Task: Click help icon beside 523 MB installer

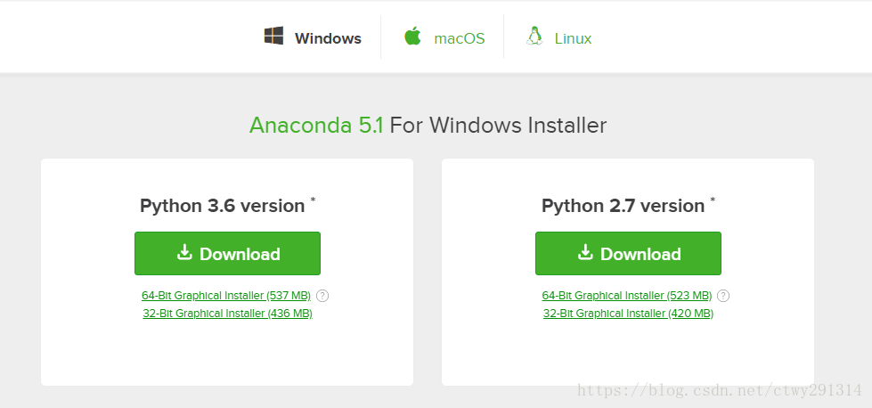Action: click(723, 296)
